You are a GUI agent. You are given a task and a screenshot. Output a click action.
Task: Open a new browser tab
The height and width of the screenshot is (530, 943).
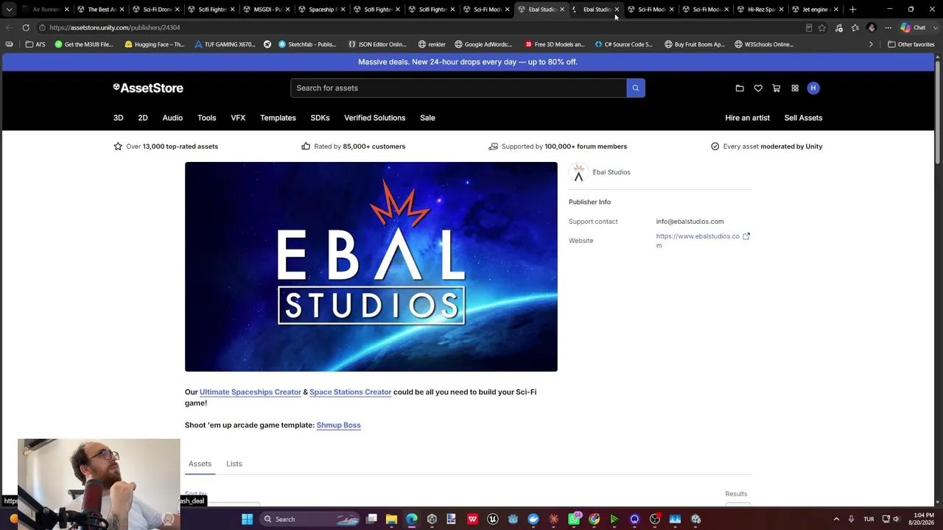852,10
